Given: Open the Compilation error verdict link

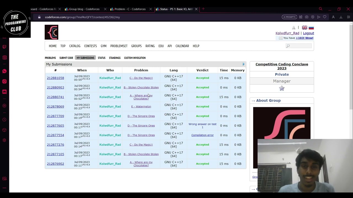Looking at the screenshot, I should [x=202, y=135].
